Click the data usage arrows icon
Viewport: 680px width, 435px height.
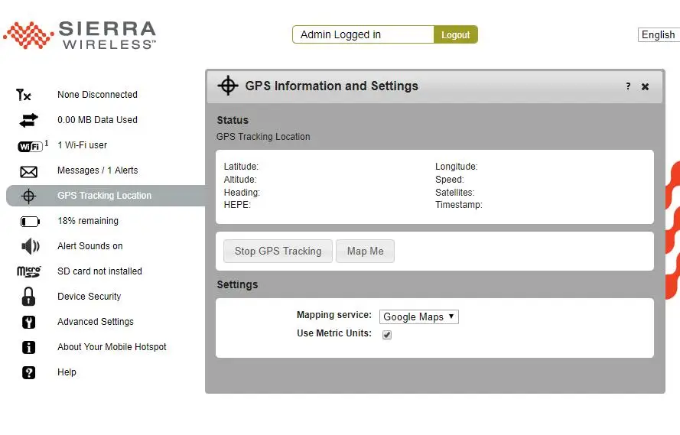28,120
